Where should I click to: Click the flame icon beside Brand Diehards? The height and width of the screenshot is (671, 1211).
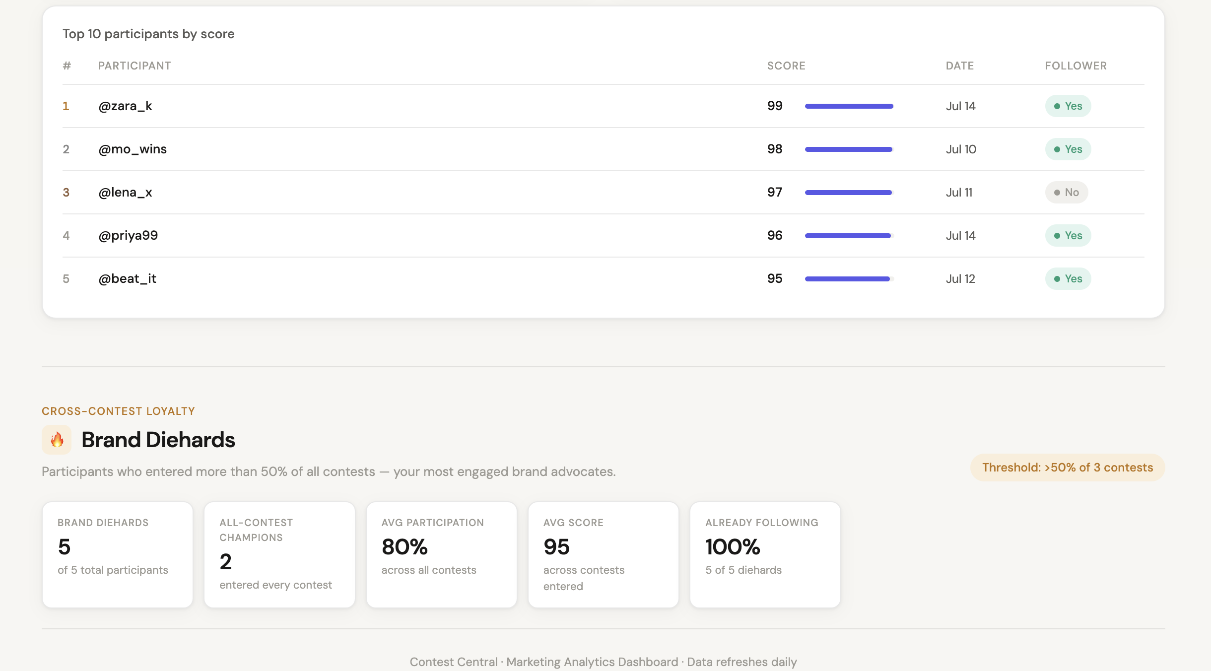(57, 440)
